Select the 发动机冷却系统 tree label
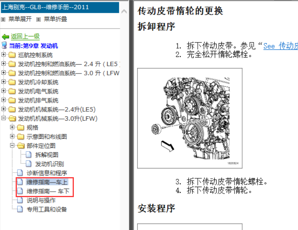Image resolution: width=298 pixels, height=230 pixels. pos(38,82)
